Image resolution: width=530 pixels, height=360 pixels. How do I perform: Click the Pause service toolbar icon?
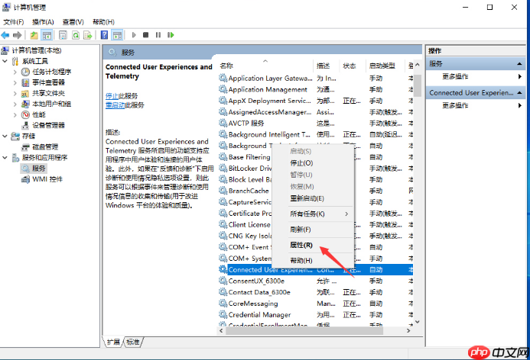[x=158, y=35]
